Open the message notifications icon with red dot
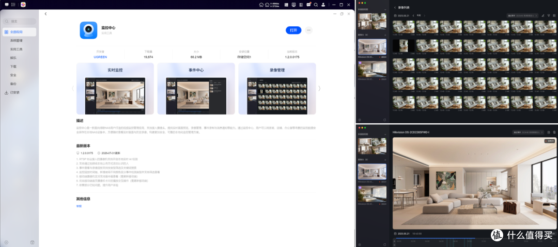Image resolution: width=558 pixels, height=247 pixels. (x=308, y=5)
